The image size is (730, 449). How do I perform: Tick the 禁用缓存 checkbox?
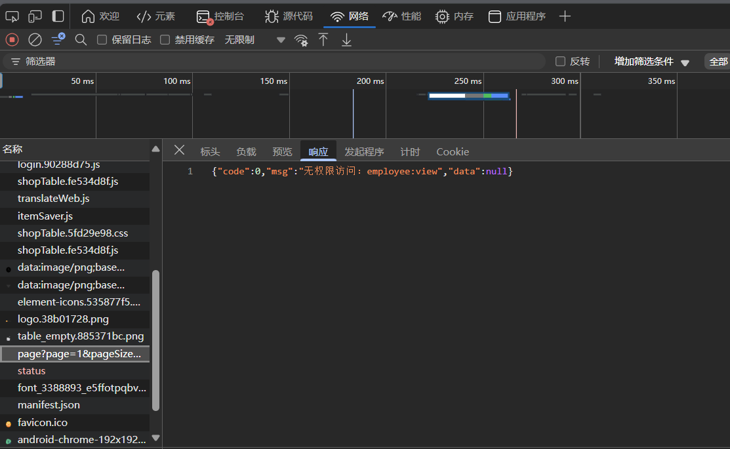point(165,40)
